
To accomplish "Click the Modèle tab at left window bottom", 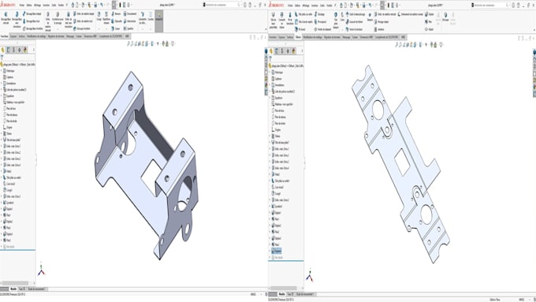I will (13, 289).
